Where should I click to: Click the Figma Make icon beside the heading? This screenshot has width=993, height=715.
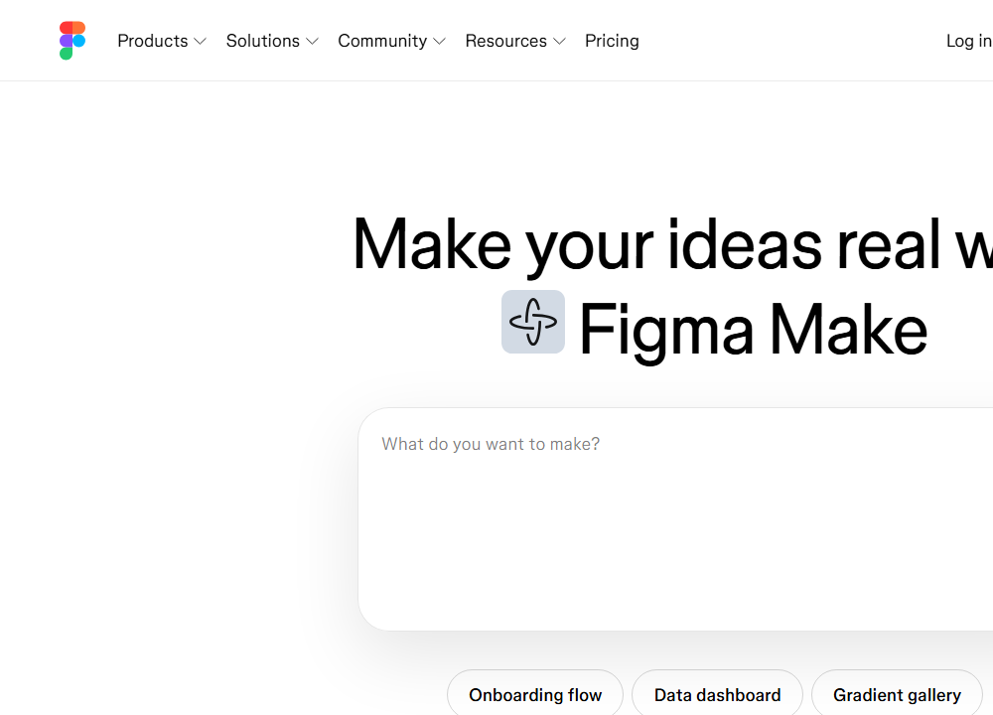(x=533, y=322)
